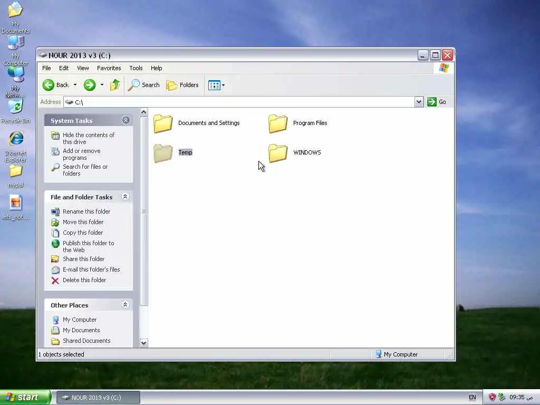The image size is (540, 405).
Task: Open the Search magnifier in toolbar
Action: pos(133,85)
